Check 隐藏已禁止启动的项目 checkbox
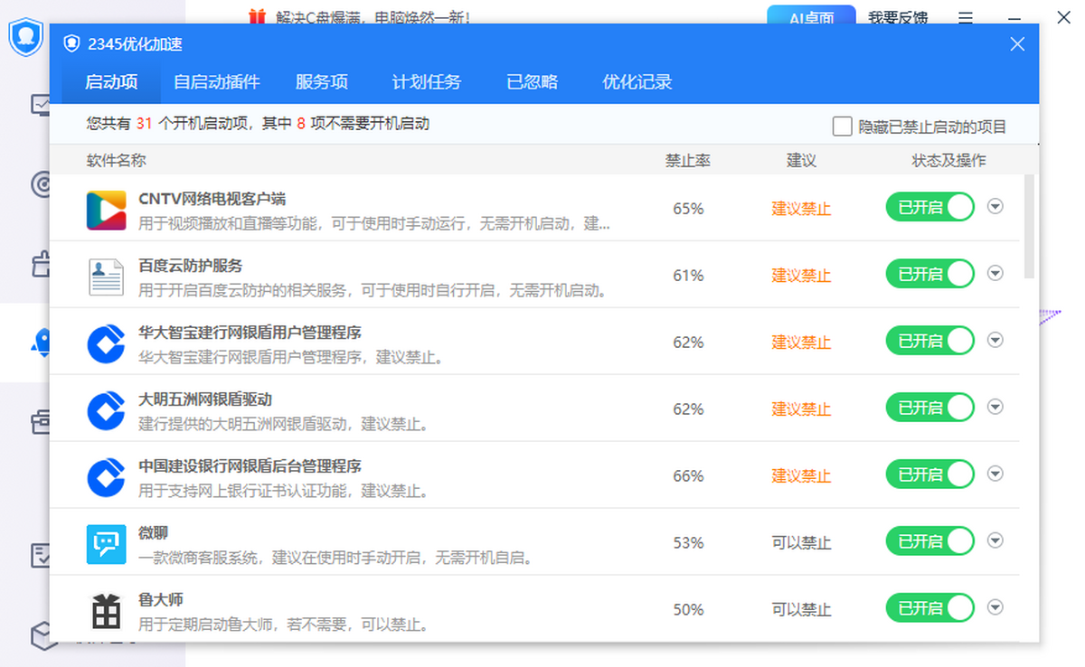The width and height of the screenshot is (1085, 667). (842, 127)
